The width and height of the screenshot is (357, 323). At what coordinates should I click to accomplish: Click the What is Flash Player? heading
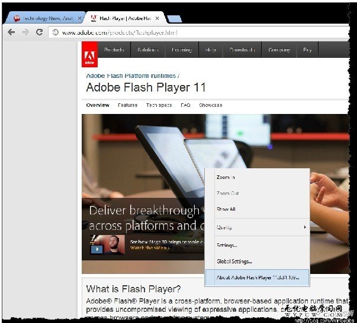pyautogui.click(x=133, y=289)
